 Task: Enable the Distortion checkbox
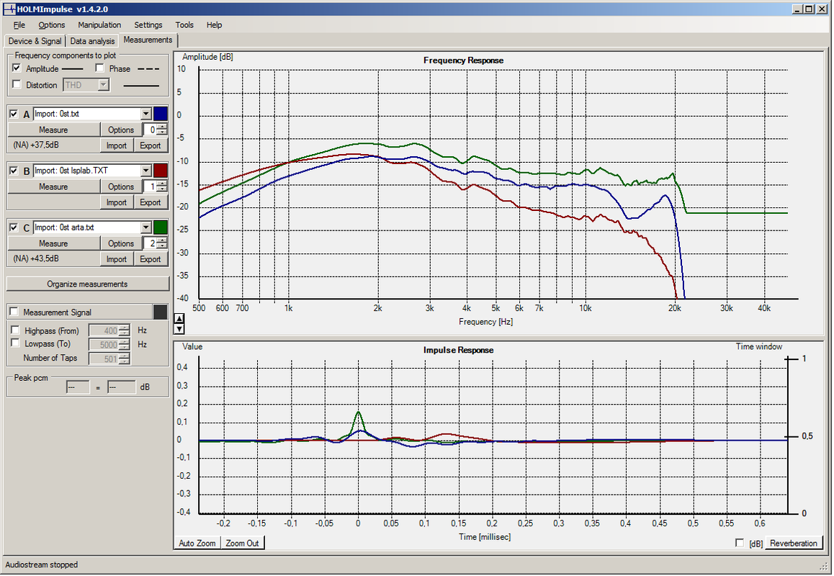click(x=17, y=84)
